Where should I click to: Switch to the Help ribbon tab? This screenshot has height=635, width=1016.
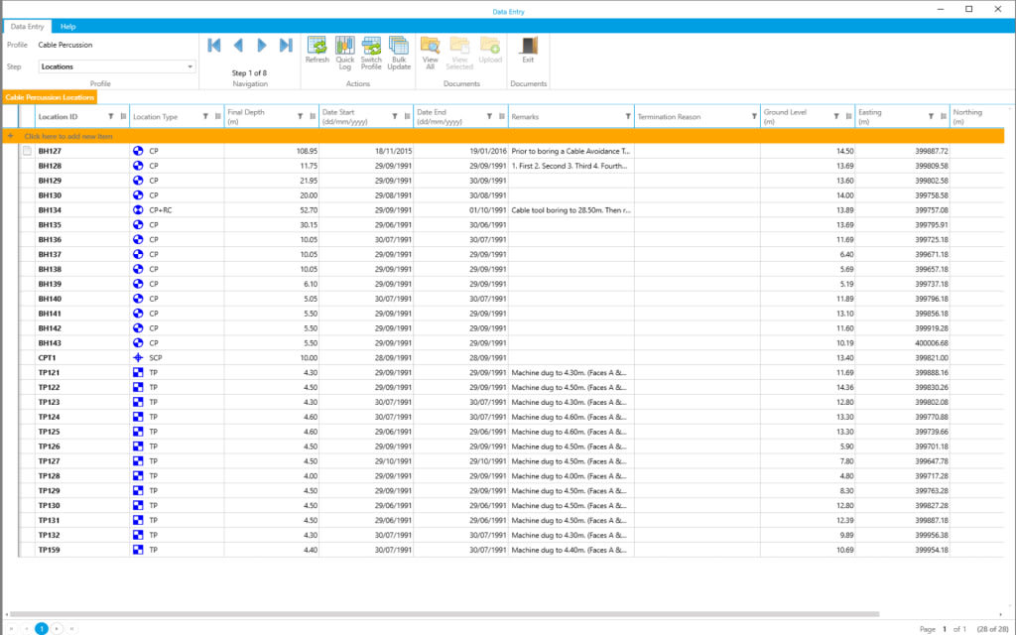(x=68, y=26)
